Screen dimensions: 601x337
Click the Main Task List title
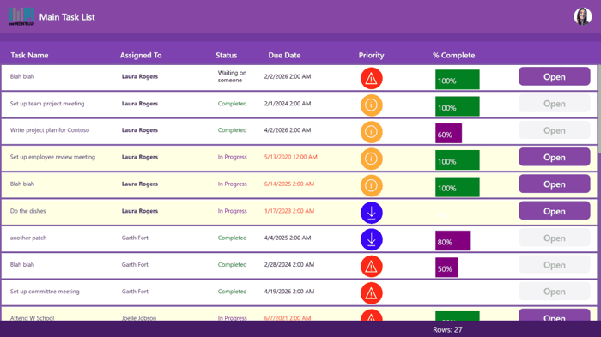coord(67,17)
